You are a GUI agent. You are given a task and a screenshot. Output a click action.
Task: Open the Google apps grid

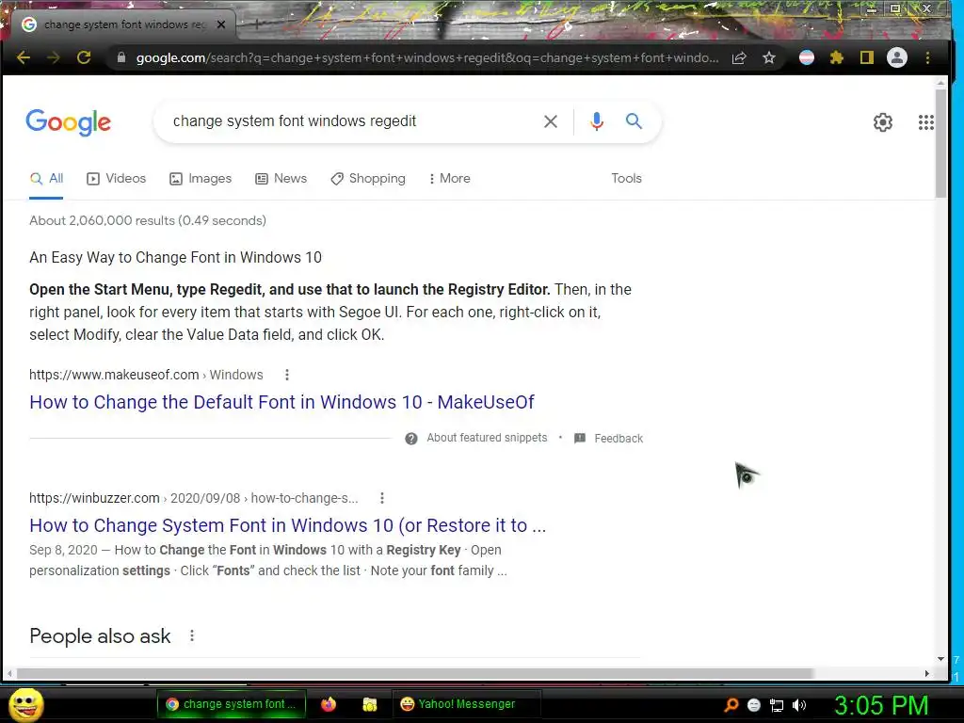point(926,122)
